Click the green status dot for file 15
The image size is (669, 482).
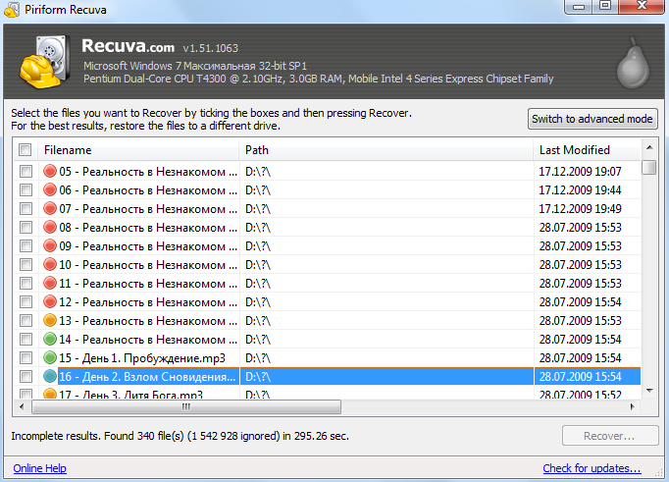click(x=50, y=357)
